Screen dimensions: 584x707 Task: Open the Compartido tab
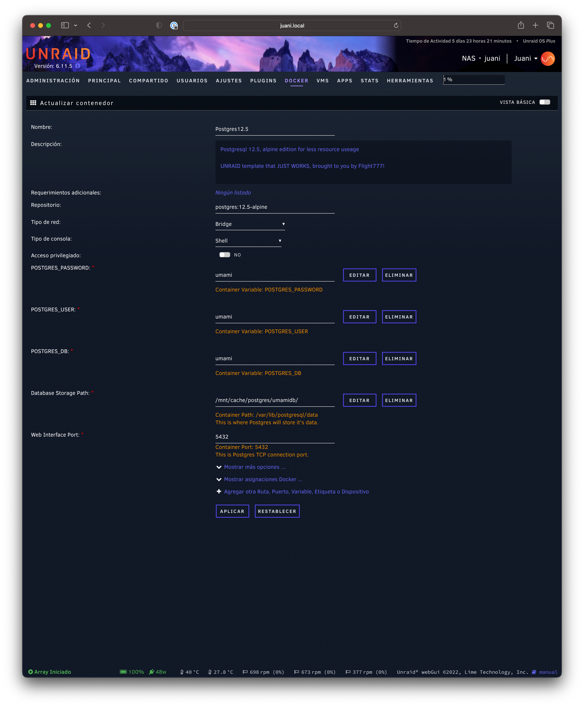(149, 81)
